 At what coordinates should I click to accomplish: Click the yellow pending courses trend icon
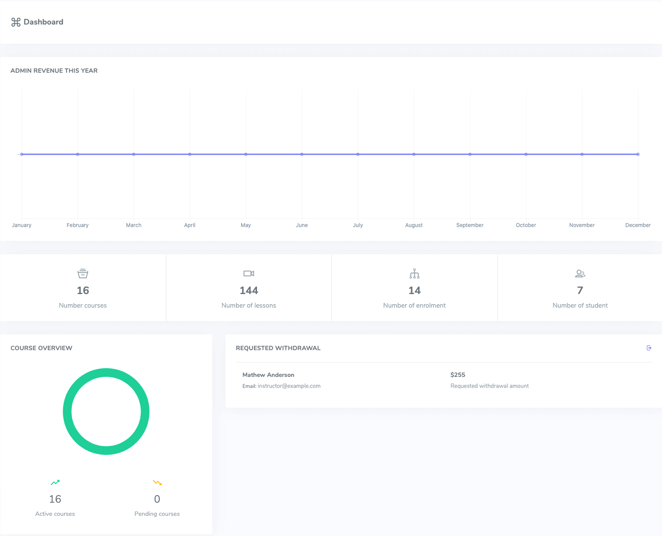pyautogui.click(x=157, y=483)
